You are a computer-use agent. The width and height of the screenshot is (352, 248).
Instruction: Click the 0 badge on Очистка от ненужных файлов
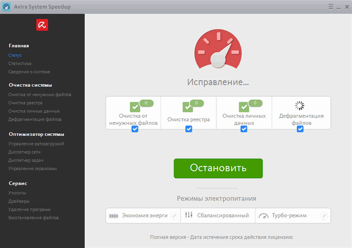[146, 103]
